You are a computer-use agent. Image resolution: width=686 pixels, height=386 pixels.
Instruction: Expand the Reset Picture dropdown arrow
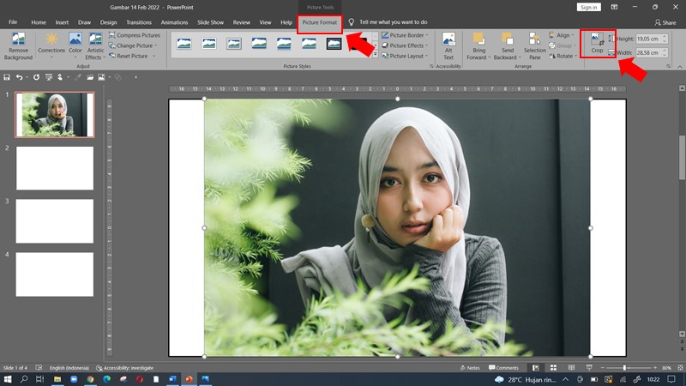click(x=154, y=56)
